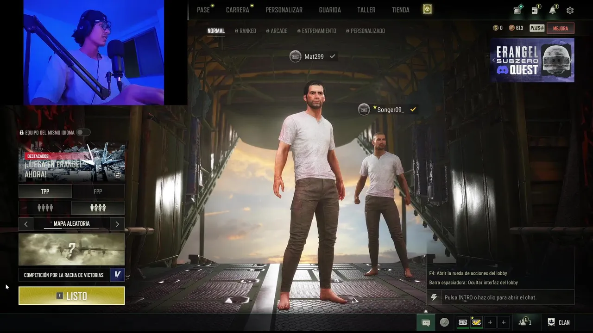The height and width of the screenshot is (333, 593).
Task: Click the random map preview image
Action: pyautogui.click(x=72, y=249)
